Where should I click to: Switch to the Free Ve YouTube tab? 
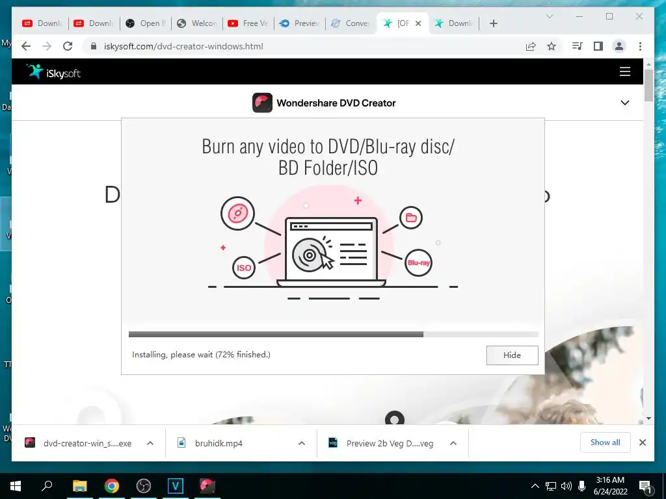tap(248, 23)
